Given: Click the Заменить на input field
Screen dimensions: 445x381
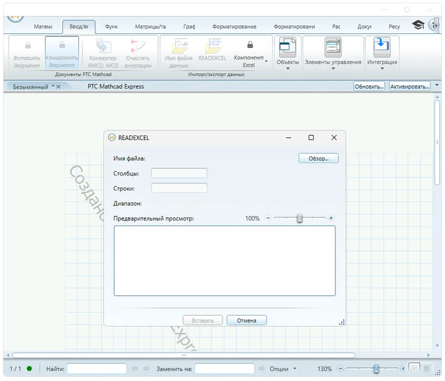Looking at the screenshot, I should [x=225, y=369].
